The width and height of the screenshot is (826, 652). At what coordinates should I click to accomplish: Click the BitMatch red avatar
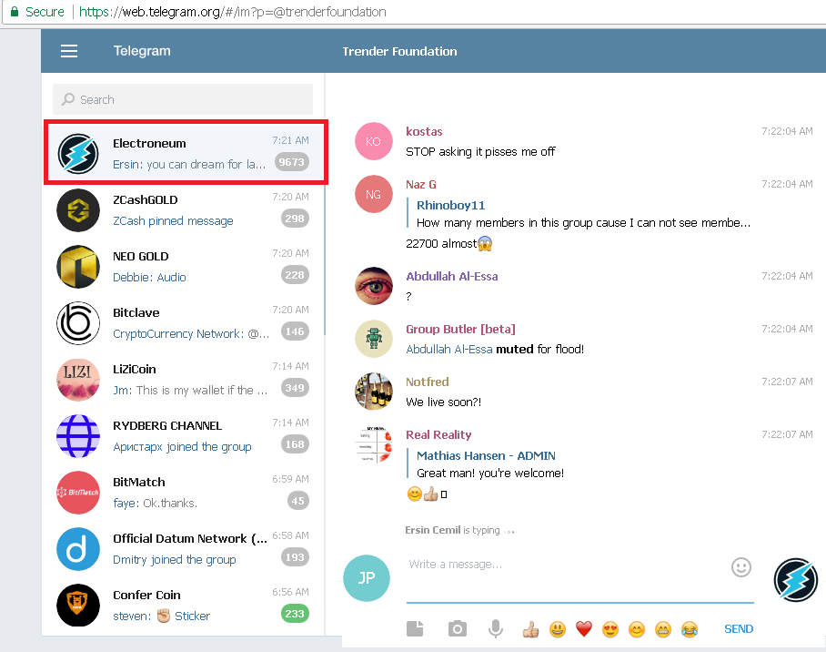click(x=78, y=492)
